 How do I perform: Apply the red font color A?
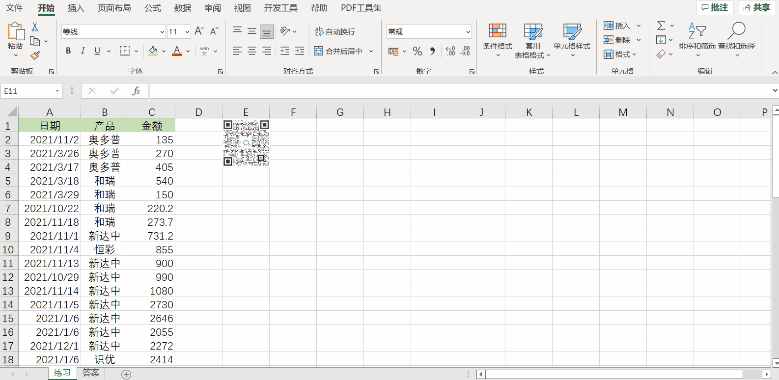(177, 51)
